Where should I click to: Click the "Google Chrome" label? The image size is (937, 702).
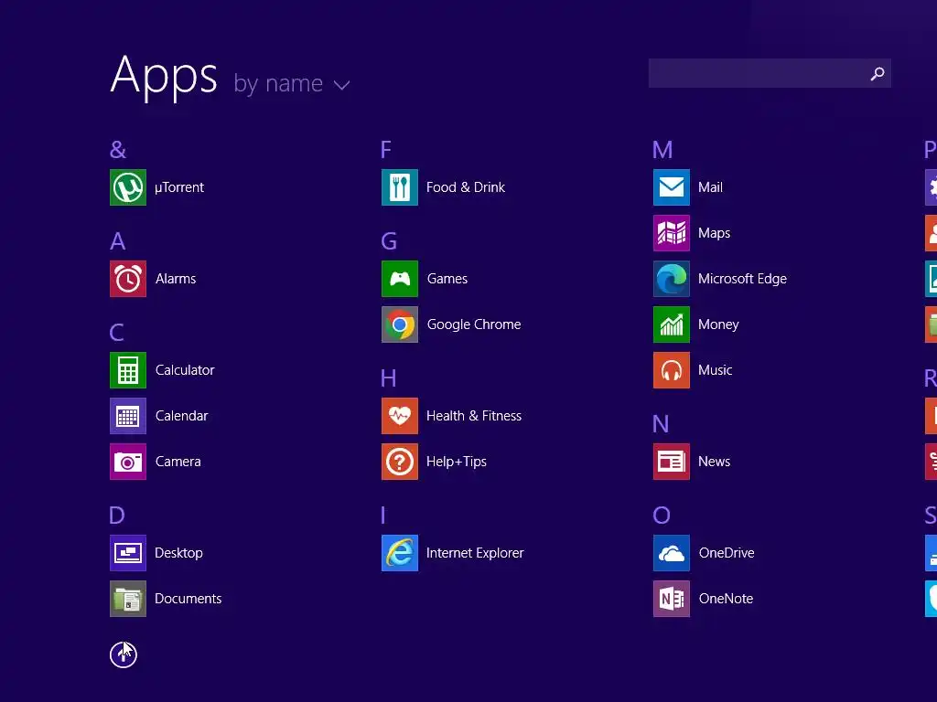click(474, 324)
